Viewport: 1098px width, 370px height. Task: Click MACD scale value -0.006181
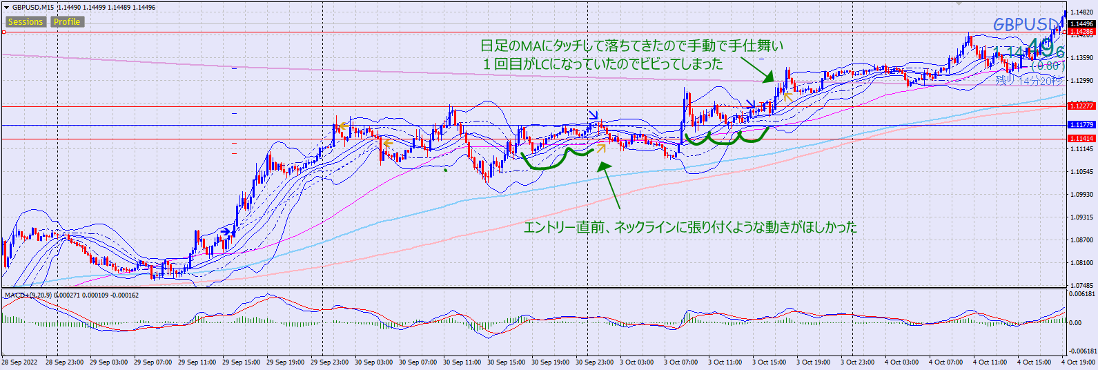(1081, 351)
